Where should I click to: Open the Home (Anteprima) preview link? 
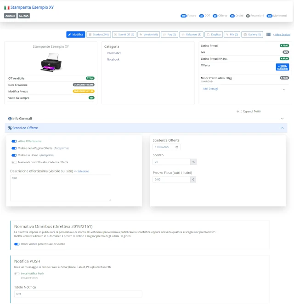click(47, 155)
